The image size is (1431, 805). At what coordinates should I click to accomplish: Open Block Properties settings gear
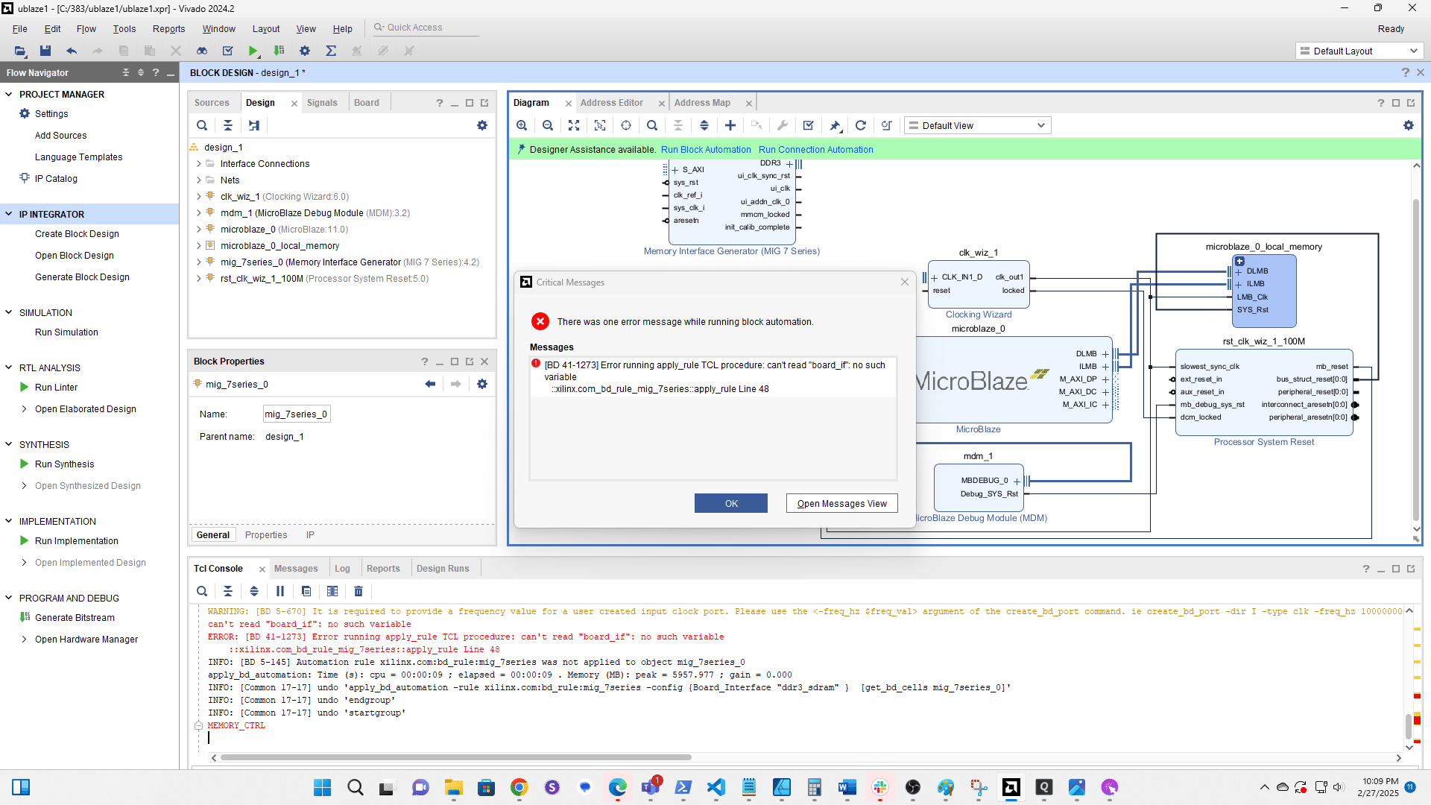tap(482, 384)
